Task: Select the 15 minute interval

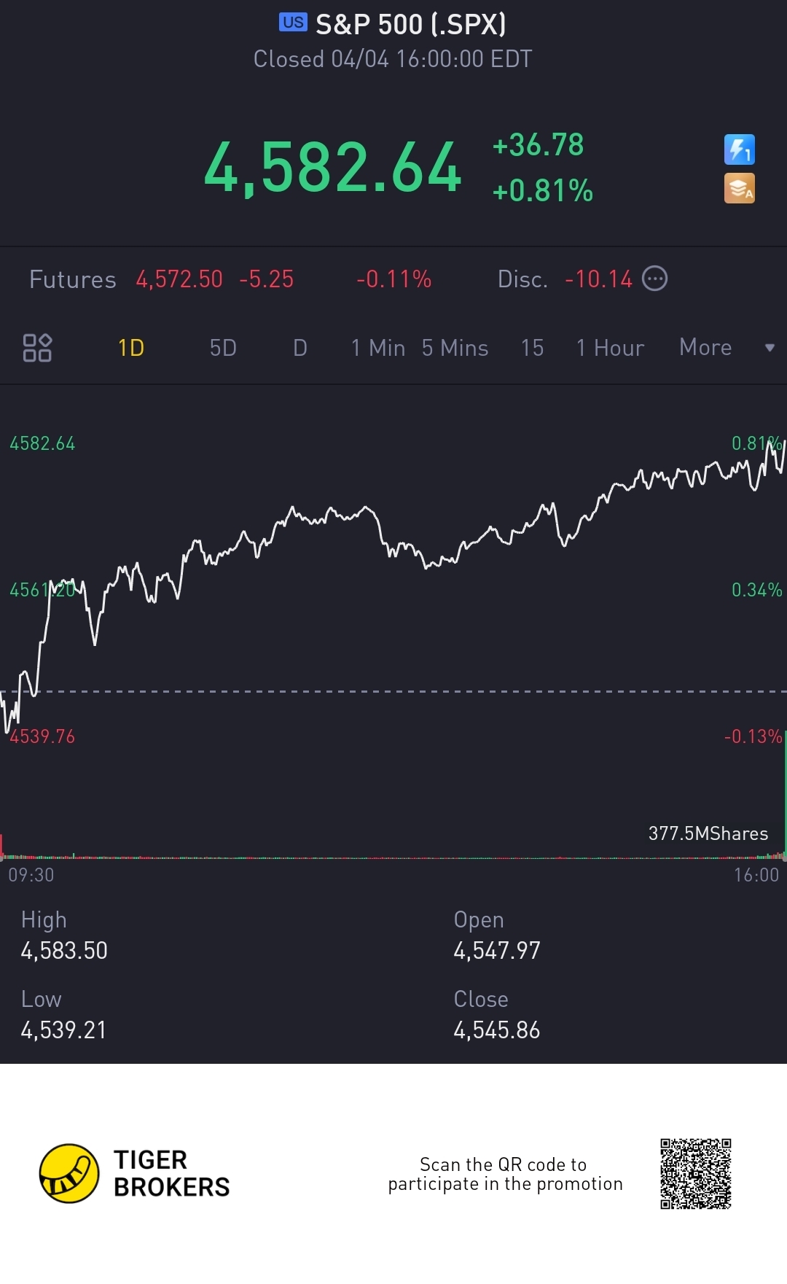Action: tap(532, 348)
